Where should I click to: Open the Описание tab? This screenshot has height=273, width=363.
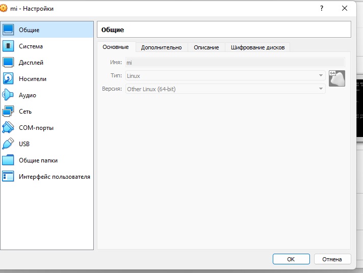point(206,47)
